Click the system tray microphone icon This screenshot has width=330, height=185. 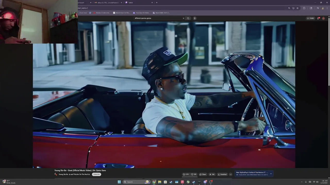(x=306, y=182)
